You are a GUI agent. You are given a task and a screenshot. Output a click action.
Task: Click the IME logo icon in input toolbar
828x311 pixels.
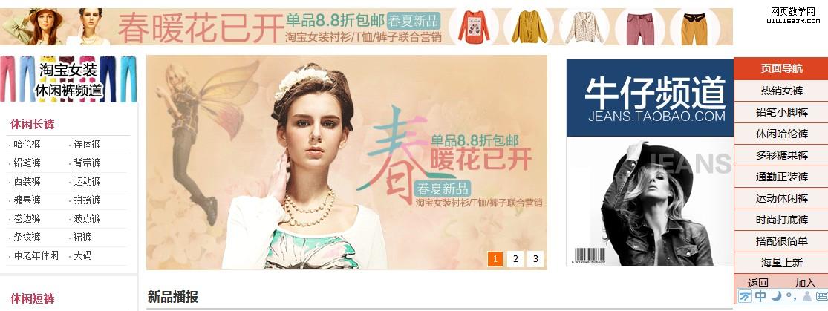coord(745,296)
